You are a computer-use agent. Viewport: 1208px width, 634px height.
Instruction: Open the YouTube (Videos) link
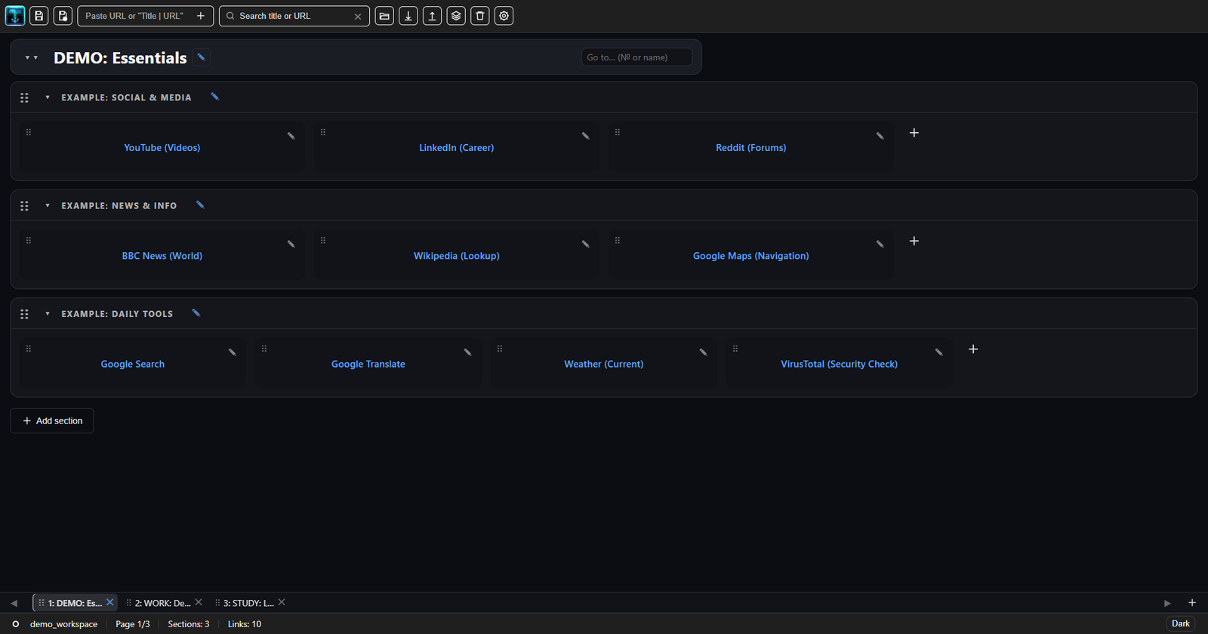pyautogui.click(x=162, y=148)
